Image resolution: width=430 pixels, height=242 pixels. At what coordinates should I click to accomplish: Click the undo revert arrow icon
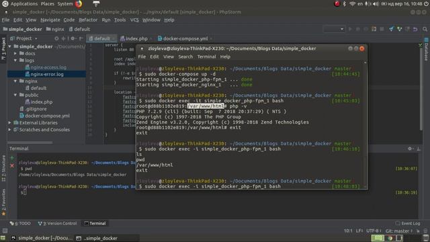click(x=415, y=29)
